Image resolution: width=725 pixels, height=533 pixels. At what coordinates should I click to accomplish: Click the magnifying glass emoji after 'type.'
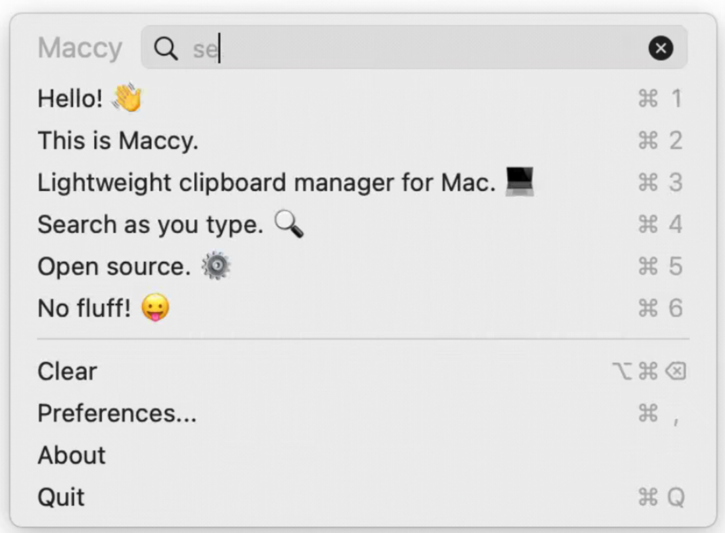(x=289, y=225)
